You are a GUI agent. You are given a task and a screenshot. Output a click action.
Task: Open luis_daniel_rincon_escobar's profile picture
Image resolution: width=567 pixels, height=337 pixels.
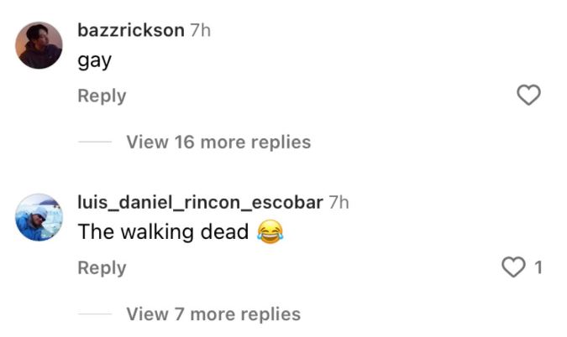click(x=39, y=217)
